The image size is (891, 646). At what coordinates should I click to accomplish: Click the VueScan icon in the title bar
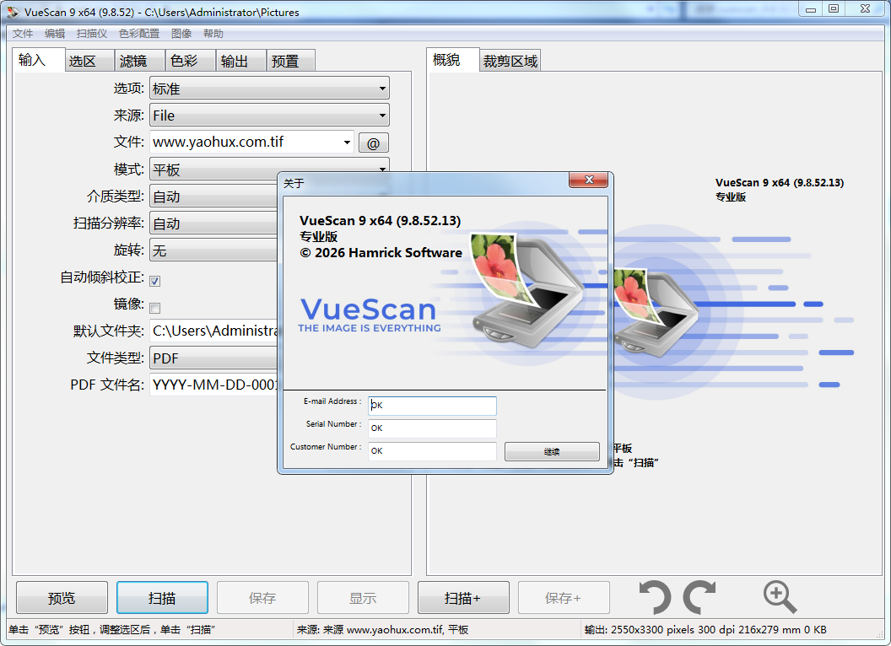(12, 10)
